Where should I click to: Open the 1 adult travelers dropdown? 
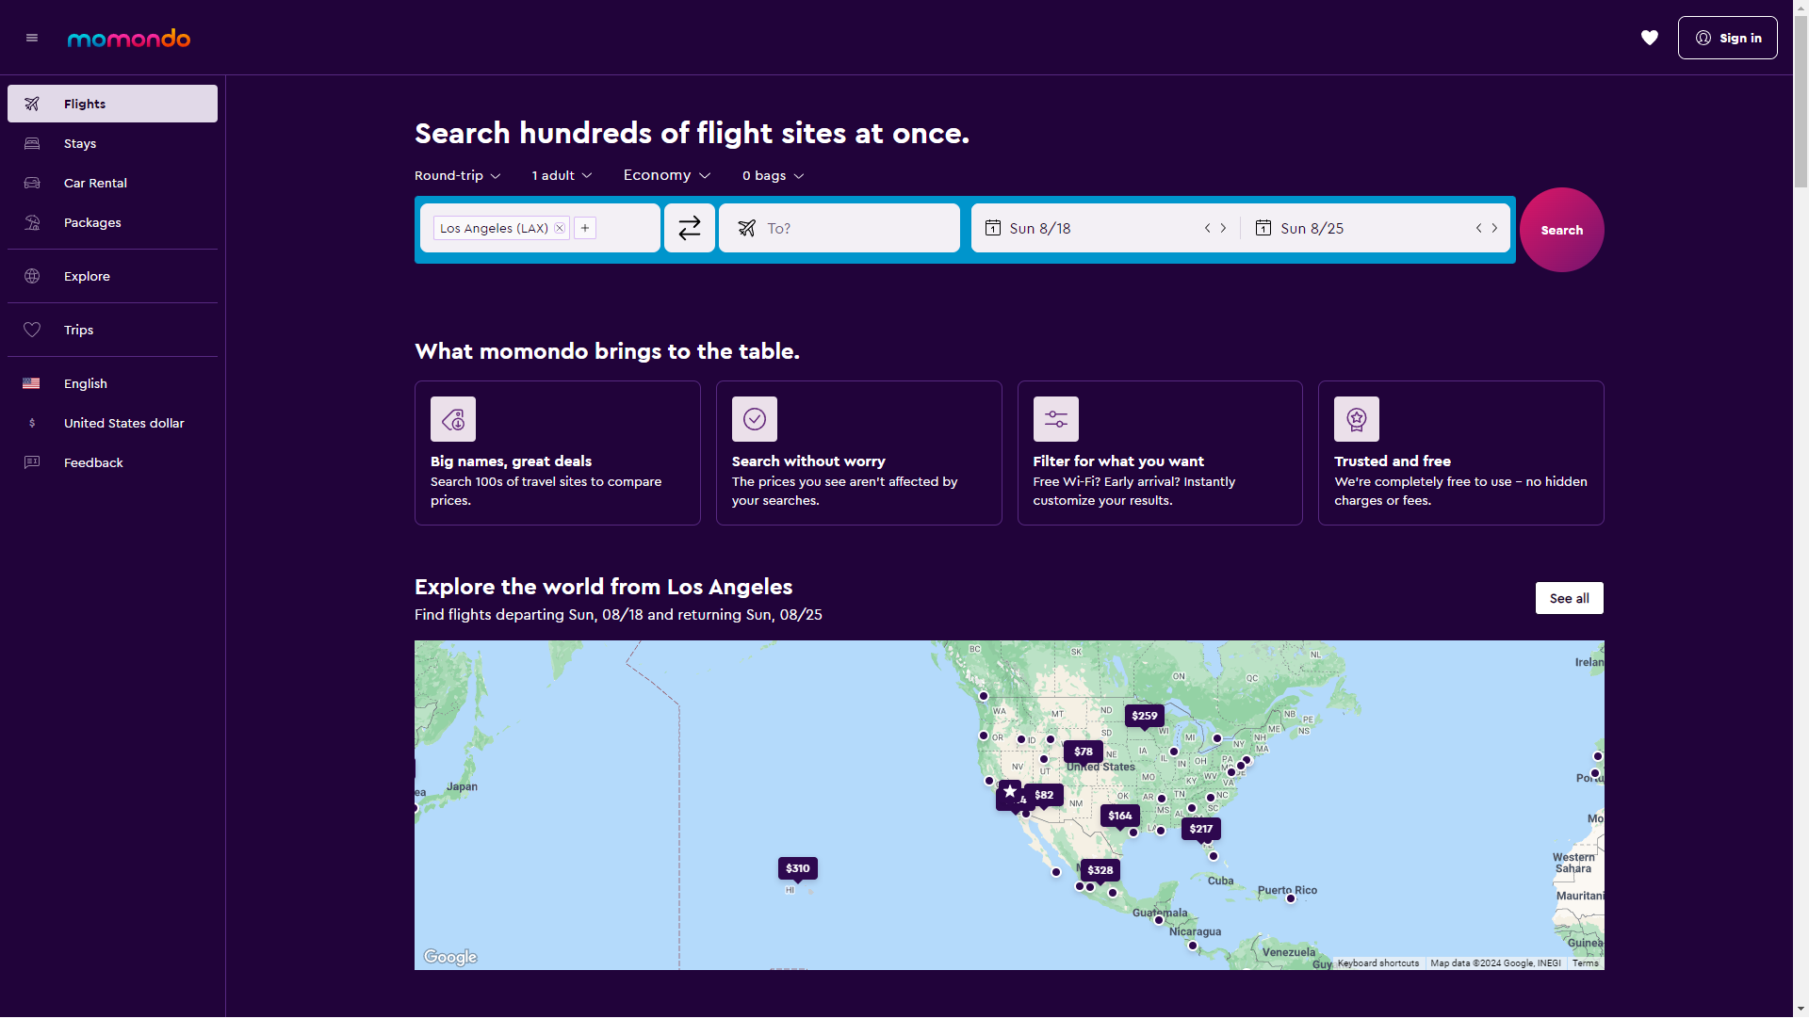[x=562, y=176]
